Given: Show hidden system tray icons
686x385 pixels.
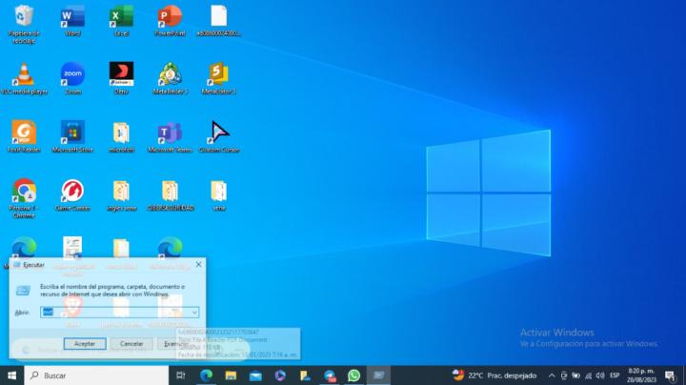Looking at the screenshot, I should coord(552,375).
